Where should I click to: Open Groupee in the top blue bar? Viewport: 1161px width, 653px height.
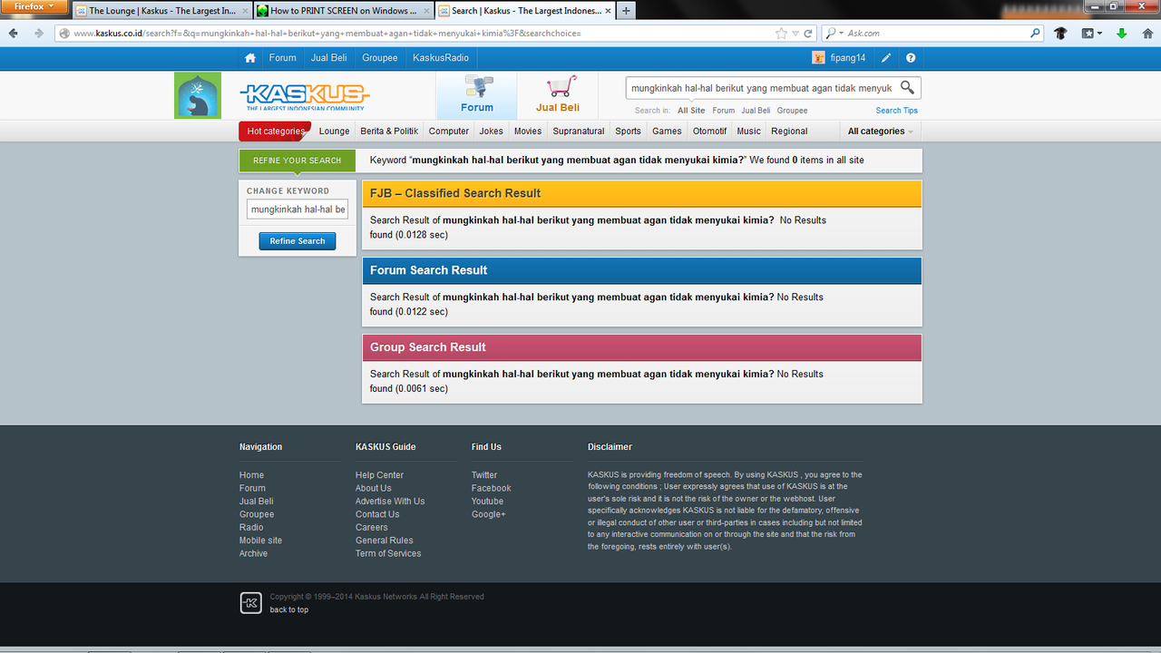(380, 58)
